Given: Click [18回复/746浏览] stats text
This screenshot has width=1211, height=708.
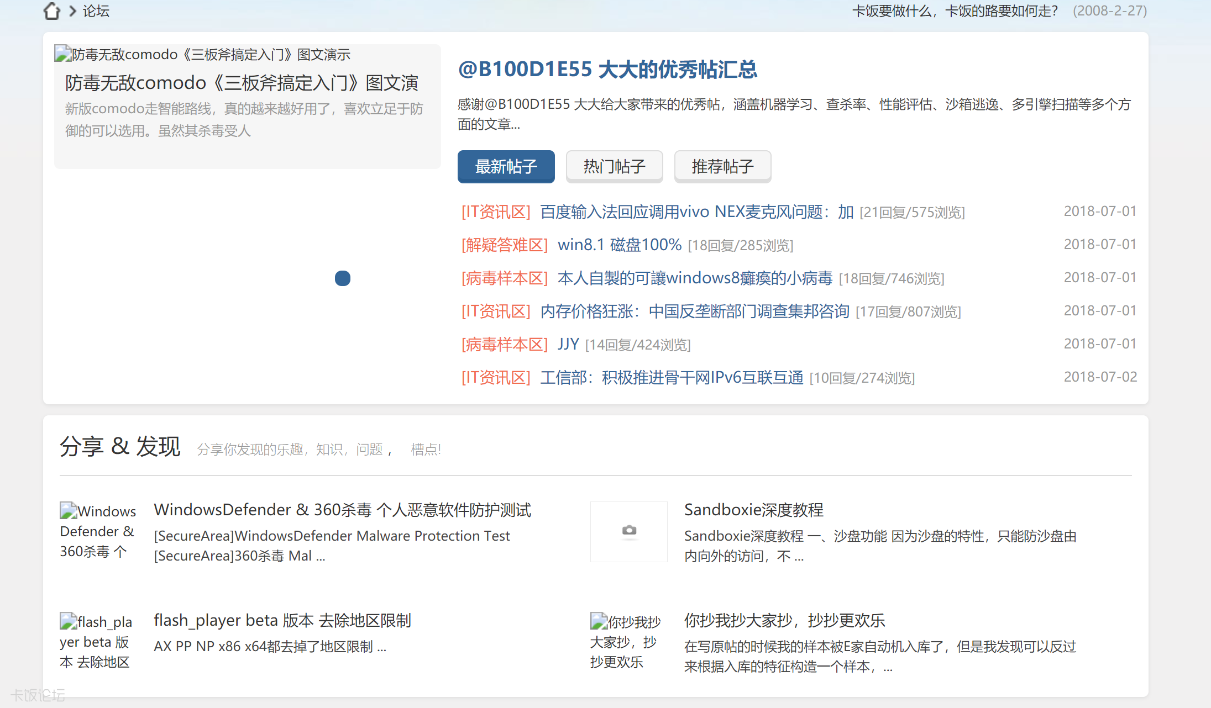Looking at the screenshot, I should tap(892, 279).
